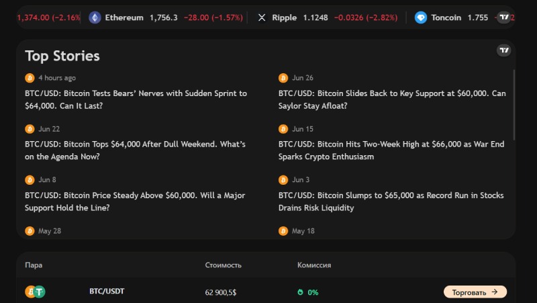
Task: Click the Ripple X logo icon
Action: [262, 17]
